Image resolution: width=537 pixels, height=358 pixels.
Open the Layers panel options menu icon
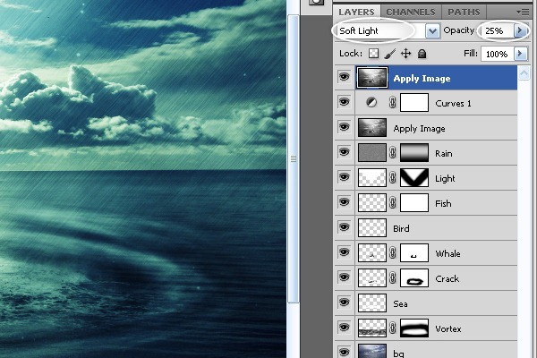point(523,12)
